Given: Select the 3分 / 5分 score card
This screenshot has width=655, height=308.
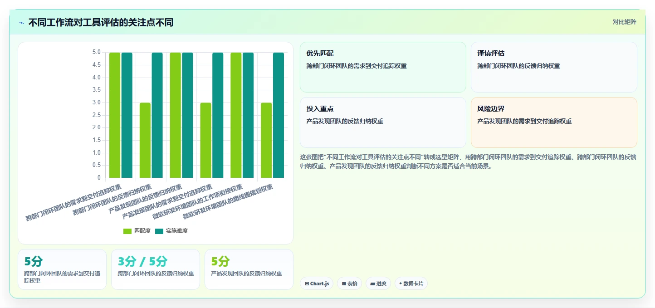Looking at the screenshot, I should point(156,269).
